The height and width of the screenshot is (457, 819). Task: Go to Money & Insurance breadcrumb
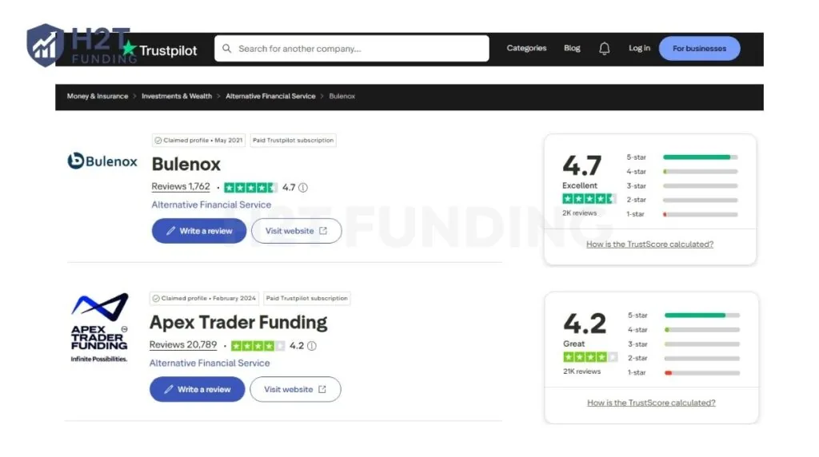click(97, 96)
